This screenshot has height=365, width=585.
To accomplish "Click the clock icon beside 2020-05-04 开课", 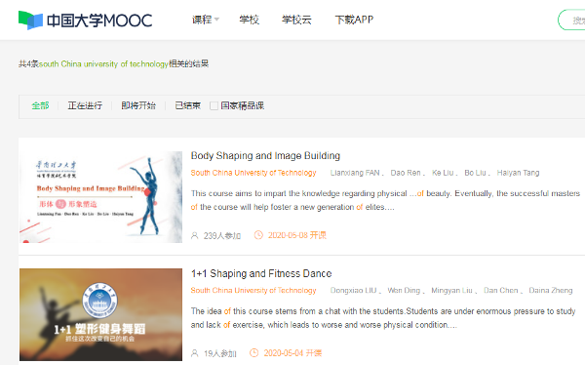I will (x=253, y=352).
